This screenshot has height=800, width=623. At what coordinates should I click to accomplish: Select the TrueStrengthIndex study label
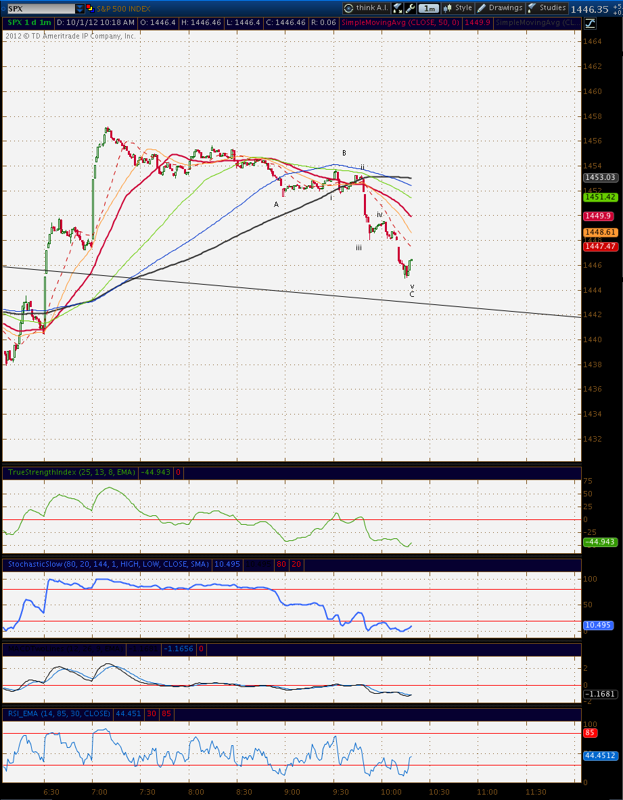point(72,473)
